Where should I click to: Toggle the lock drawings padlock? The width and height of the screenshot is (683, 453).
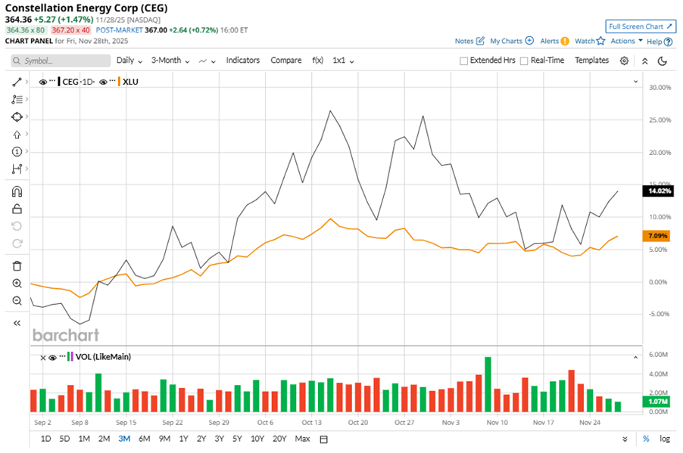[17, 209]
